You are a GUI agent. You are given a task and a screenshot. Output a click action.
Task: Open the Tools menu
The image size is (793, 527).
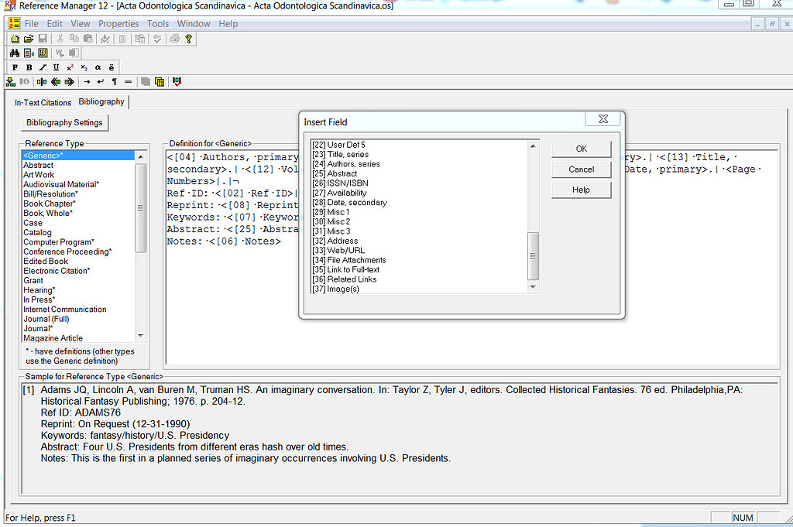(158, 23)
